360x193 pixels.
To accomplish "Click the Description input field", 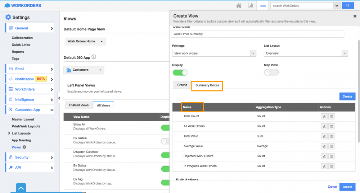I will [x=258, y=34].
